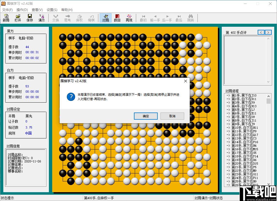
Task: Save the game with 保存 icon
Action: 30,18
